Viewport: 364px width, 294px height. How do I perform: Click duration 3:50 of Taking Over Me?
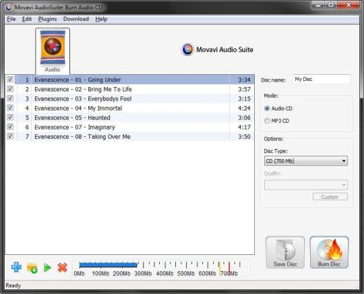244,137
